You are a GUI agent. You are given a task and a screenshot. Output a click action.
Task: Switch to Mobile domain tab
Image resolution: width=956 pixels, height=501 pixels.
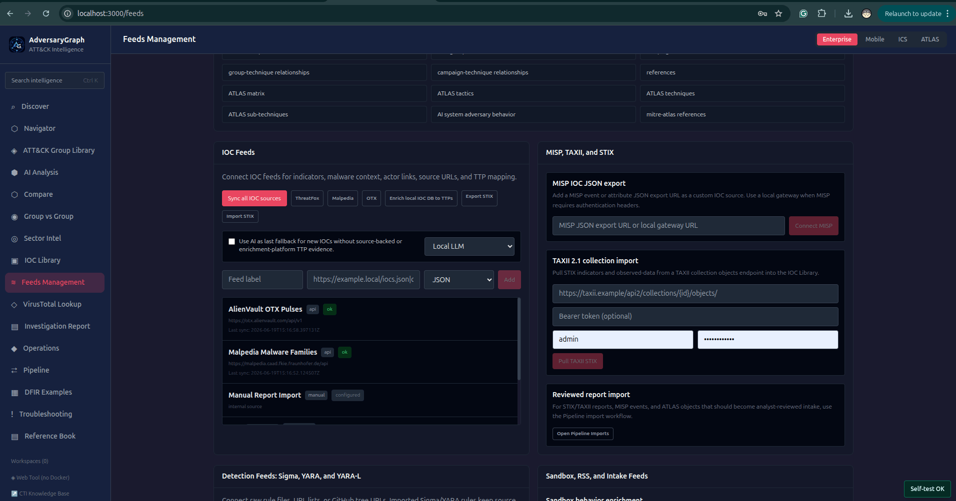(x=874, y=39)
